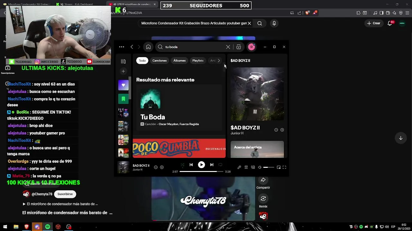This screenshot has width=412, height=231.
Task: Mute Spotify with speaker icon
Action: click(x=260, y=167)
